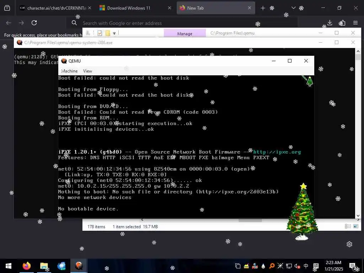Click the desktop Christmas tree widget
Image resolution: width=364 pixels, height=273 pixels.
click(x=302, y=212)
